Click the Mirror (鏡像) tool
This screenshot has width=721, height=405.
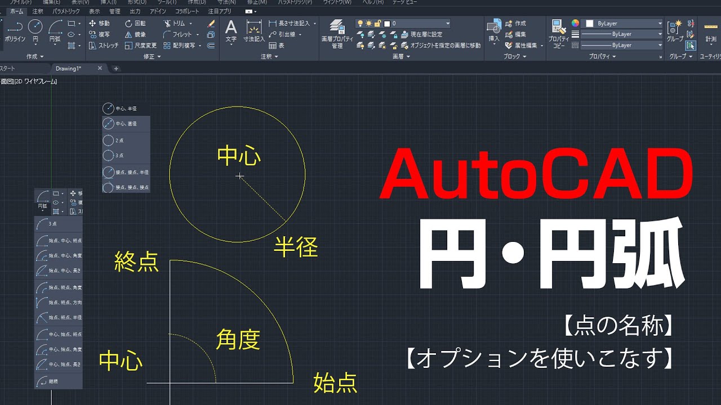tap(135, 34)
